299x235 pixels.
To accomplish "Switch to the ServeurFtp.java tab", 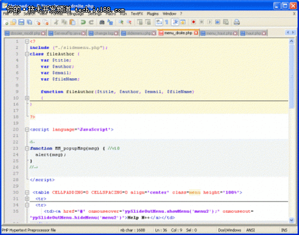I will click(x=67, y=33).
